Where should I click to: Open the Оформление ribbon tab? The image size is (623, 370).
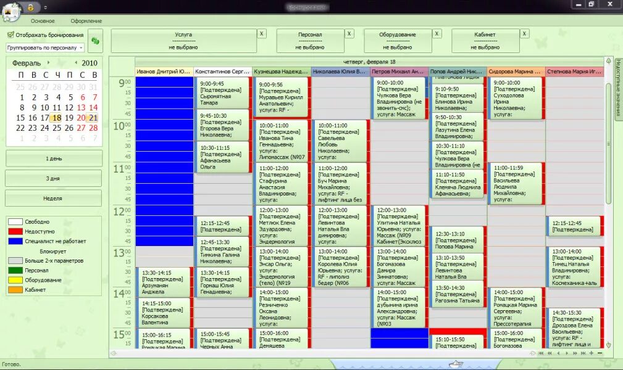coord(86,21)
